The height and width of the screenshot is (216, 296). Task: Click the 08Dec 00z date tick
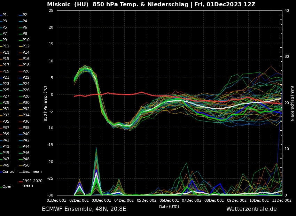click(214, 200)
